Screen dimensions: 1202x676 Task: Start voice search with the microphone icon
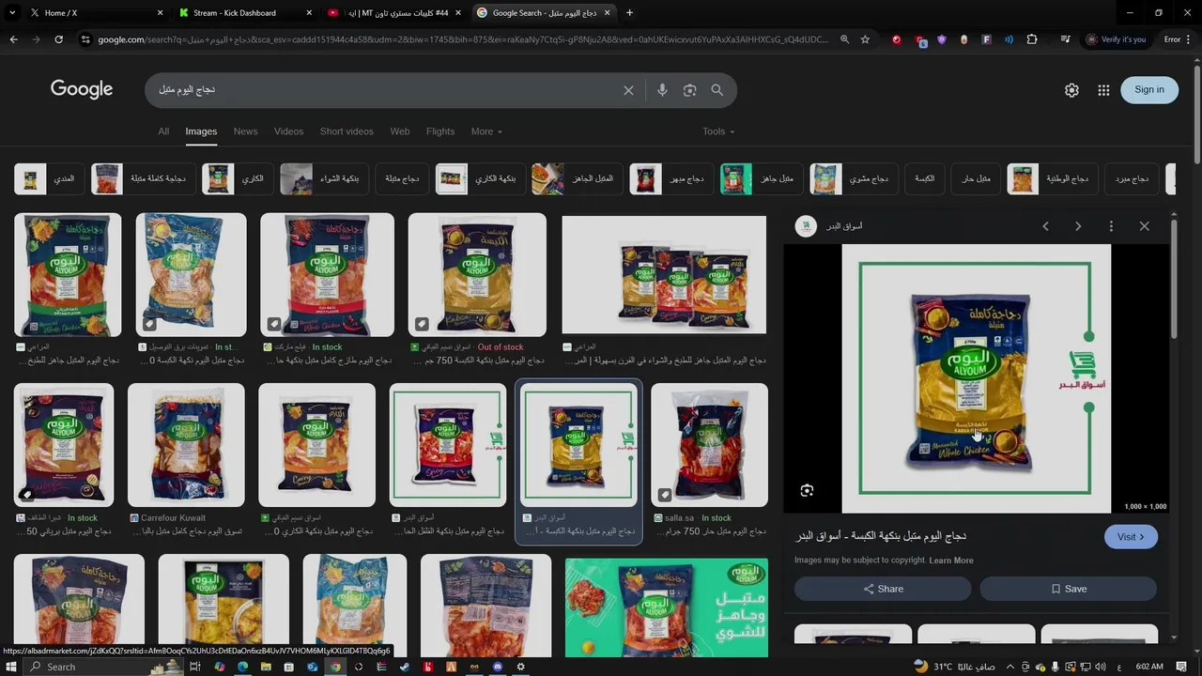(x=662, y=90)
